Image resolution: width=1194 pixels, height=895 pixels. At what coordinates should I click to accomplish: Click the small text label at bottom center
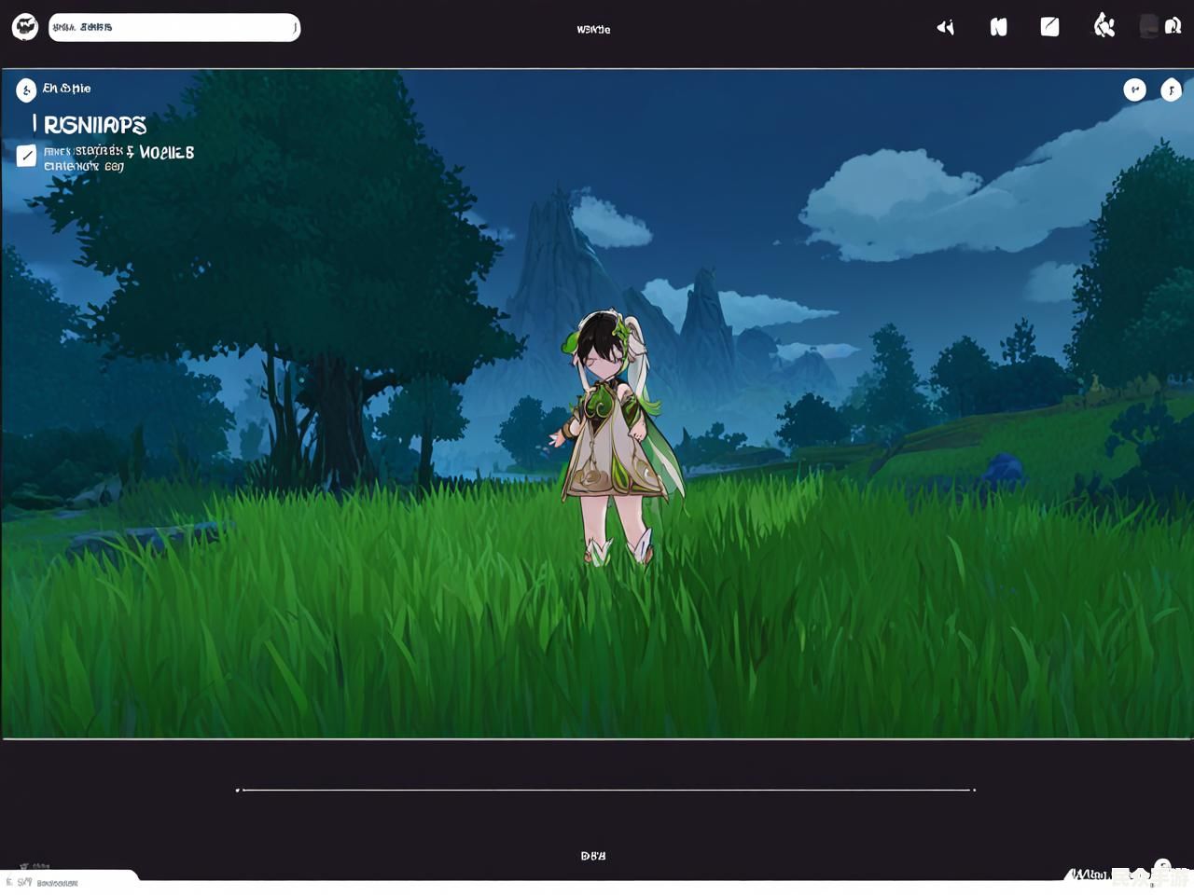click(x=593, y=856)
